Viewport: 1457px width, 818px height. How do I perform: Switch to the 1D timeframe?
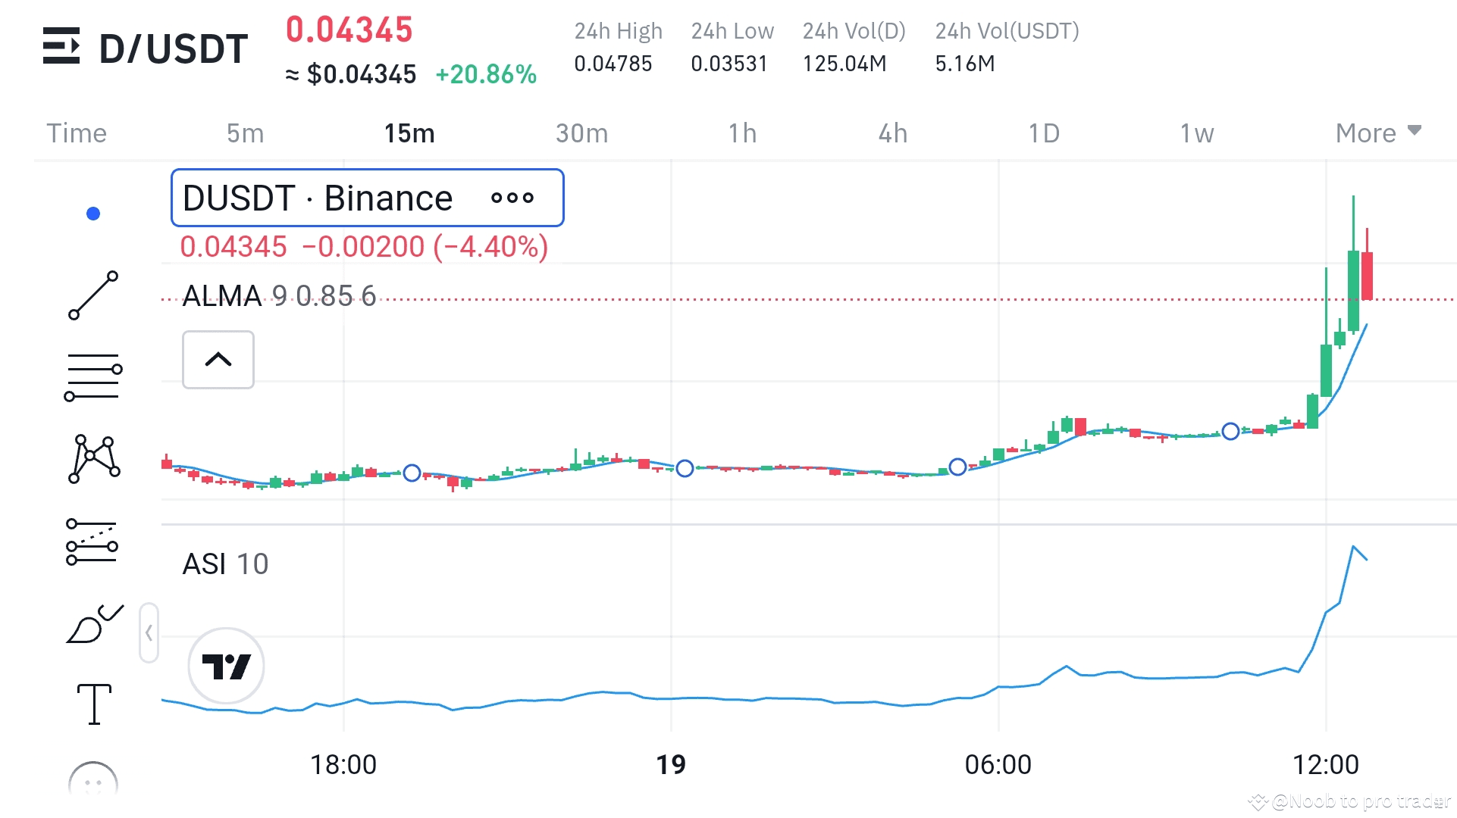[1043, 133]
